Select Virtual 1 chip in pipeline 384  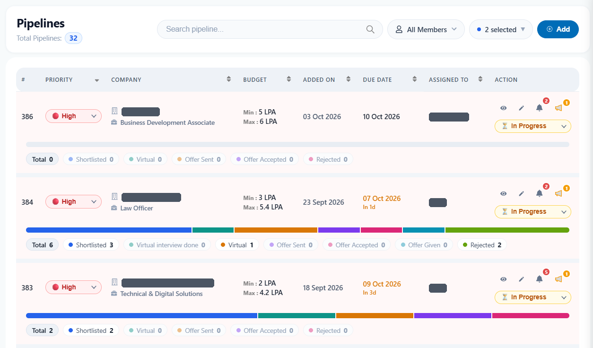[x=237, y=245]
